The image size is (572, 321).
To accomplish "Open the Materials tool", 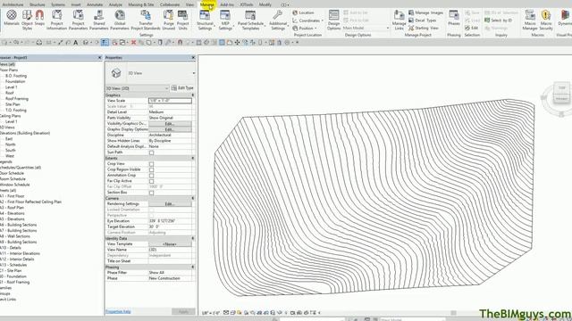I will coord(12,19).
